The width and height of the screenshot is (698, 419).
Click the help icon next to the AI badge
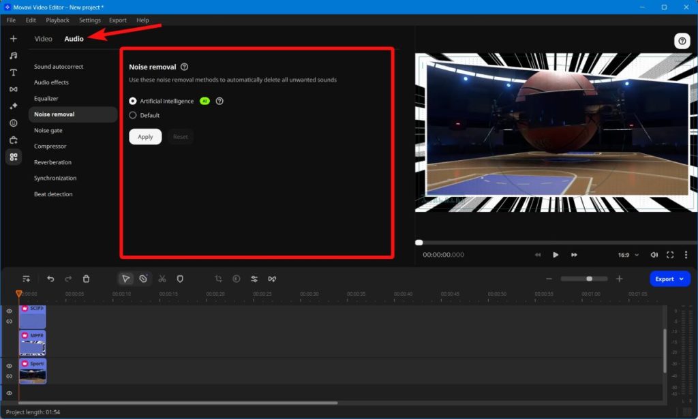tap(219, 101)
